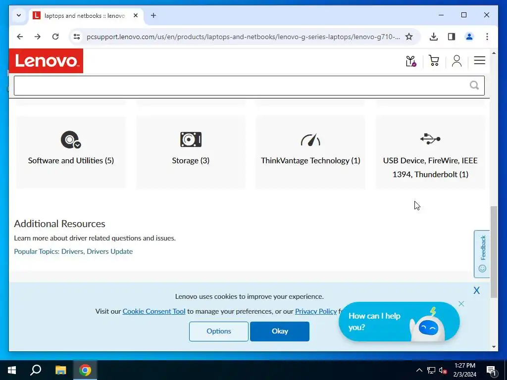Open network status tray icon
Image resolution: width=507 pixels, height=380 pixels.
point(431,370)
